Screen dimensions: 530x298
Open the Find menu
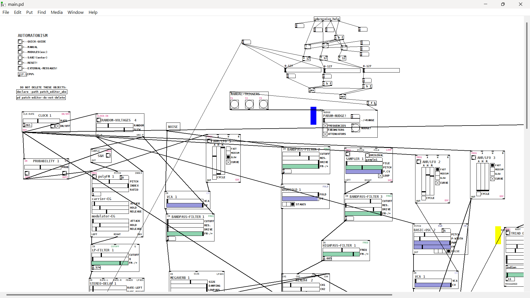tap(42, 12)
